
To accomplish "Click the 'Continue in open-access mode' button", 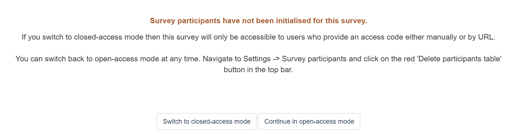I will tap(309, 122).
